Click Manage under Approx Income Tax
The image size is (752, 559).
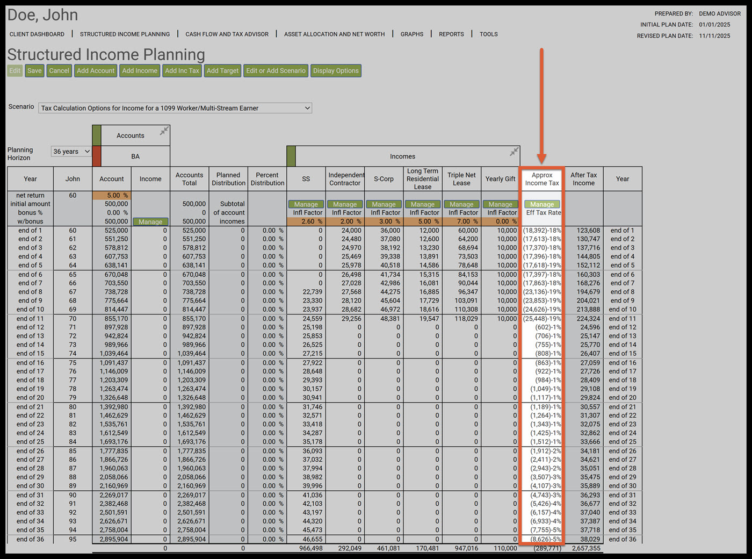pos(542,204)
